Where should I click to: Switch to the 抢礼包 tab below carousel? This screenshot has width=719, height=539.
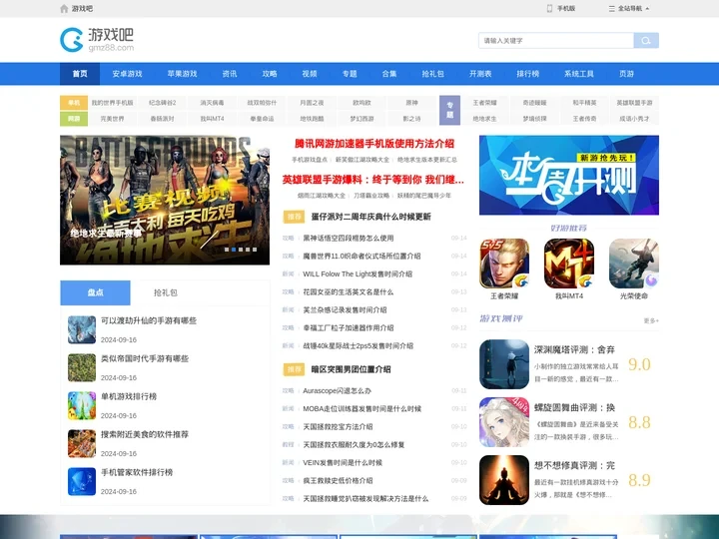(166, 292)
